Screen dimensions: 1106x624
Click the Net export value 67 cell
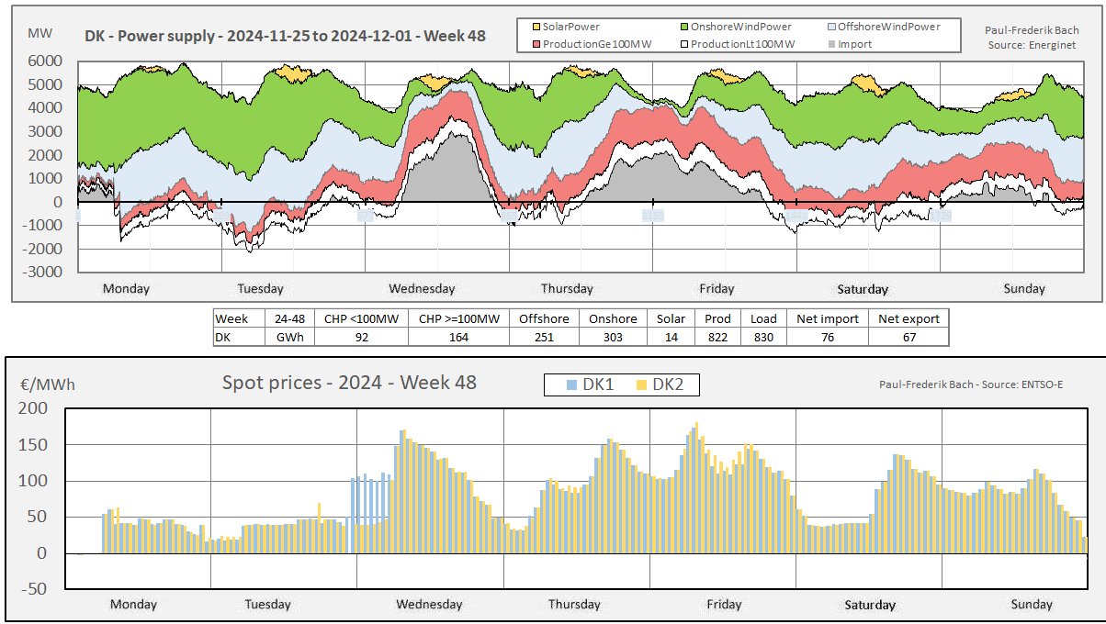click(908, 337)
